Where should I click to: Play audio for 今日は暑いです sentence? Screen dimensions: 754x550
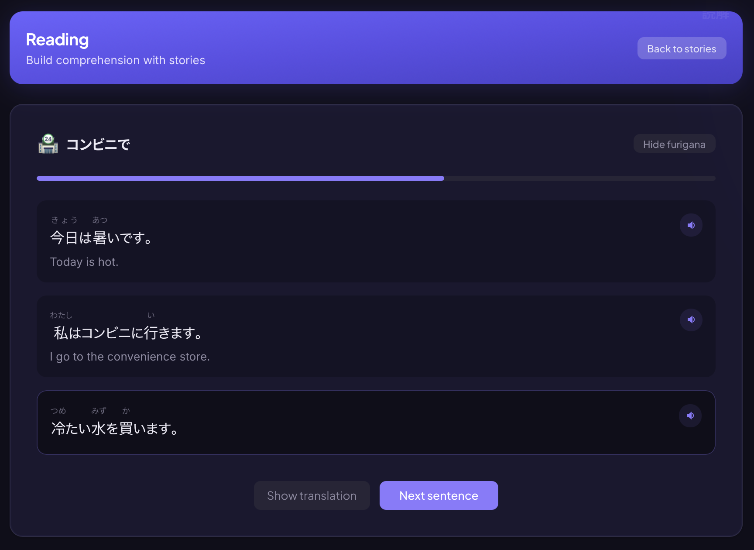tap(691, 225)
